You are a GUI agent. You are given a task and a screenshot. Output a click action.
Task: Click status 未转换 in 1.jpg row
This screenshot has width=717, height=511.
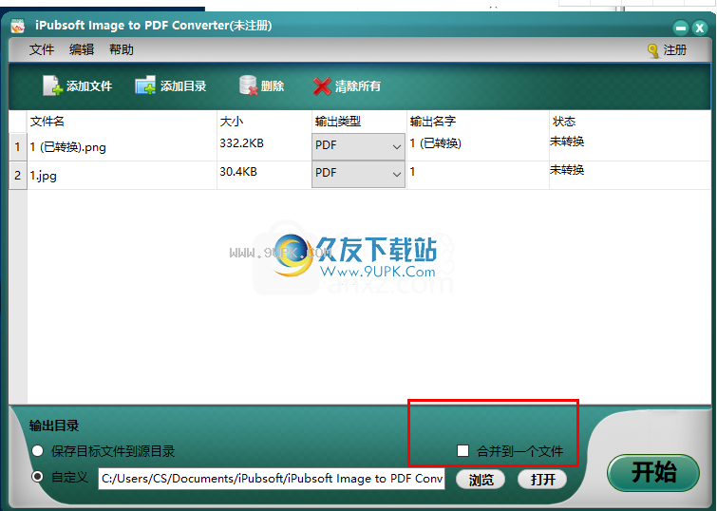point(567,170)
